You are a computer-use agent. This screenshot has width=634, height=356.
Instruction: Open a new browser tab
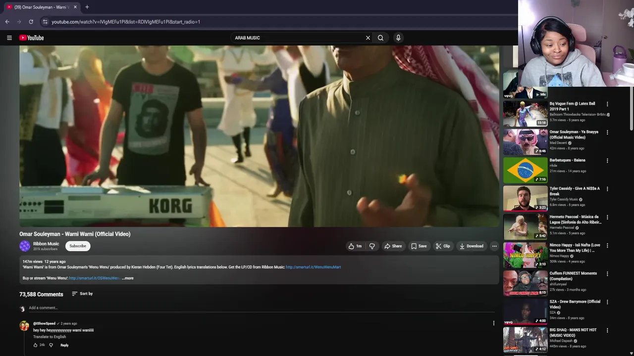point(87,7)
